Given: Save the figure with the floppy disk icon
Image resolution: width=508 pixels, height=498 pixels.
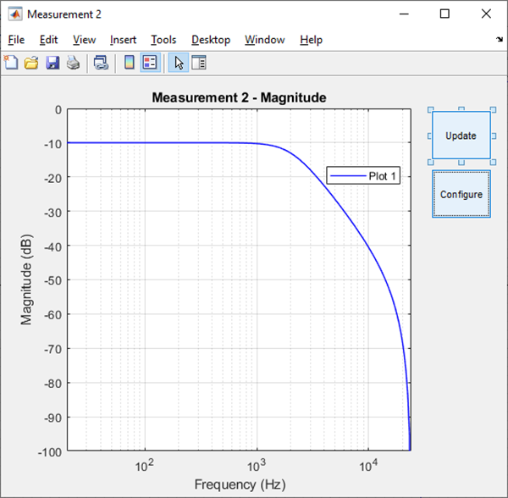Looking at the screenshot, I should click(52, 63).
